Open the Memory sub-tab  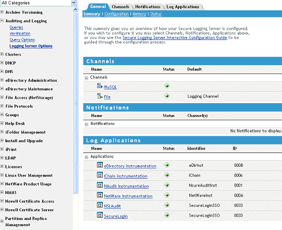(x=139, y=14)
